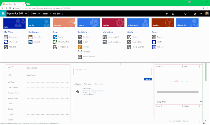
Task: Click the Stakeholders horizontal scrollbar
Action: [x=178, y=92]
